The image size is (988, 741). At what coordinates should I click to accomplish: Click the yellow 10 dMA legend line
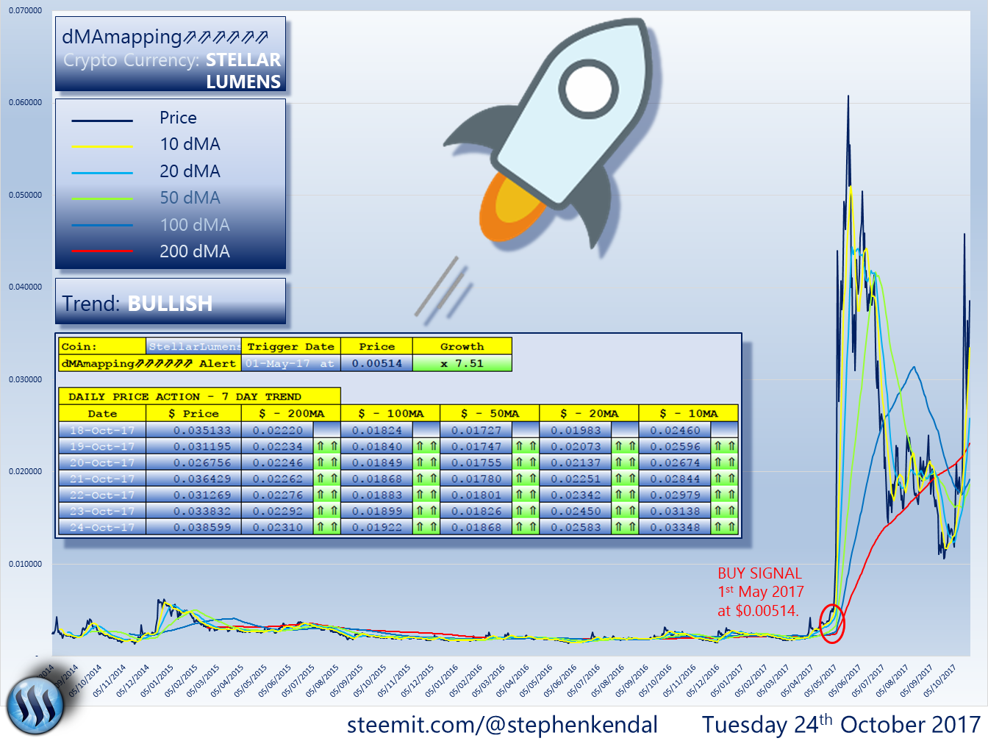(102, 146)
